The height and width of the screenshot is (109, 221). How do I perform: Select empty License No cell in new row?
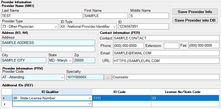[x=185, y=104]
